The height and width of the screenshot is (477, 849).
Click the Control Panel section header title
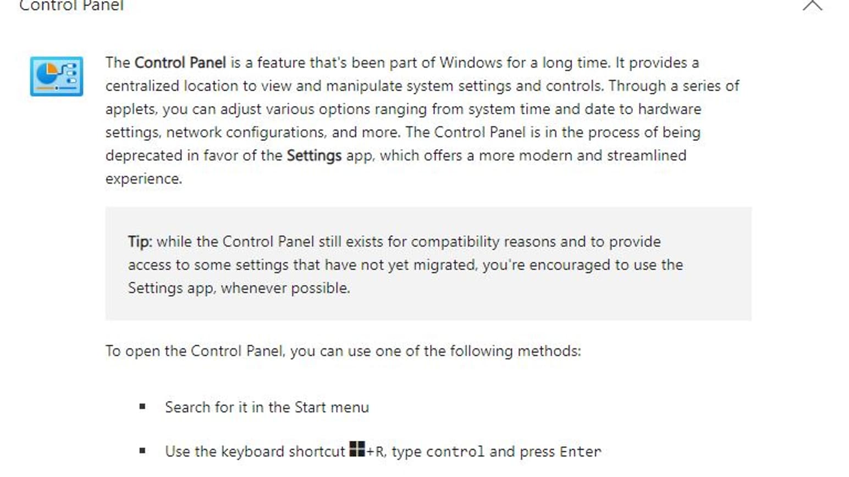[71, 5]
